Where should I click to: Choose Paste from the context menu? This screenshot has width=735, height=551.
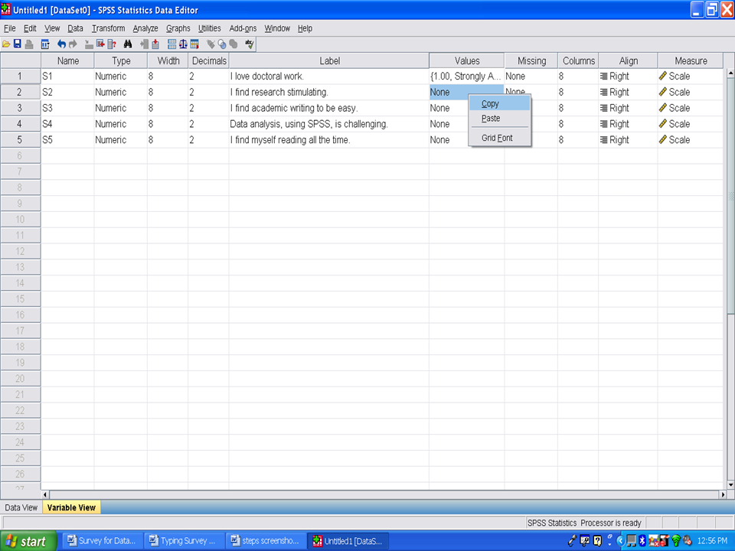491,119
